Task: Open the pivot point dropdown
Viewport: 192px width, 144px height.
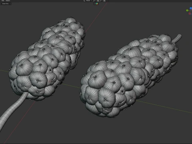Action: (x=94, y=1)
